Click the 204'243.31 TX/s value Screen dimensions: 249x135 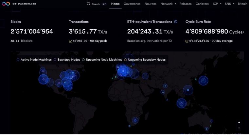point(150,31)
